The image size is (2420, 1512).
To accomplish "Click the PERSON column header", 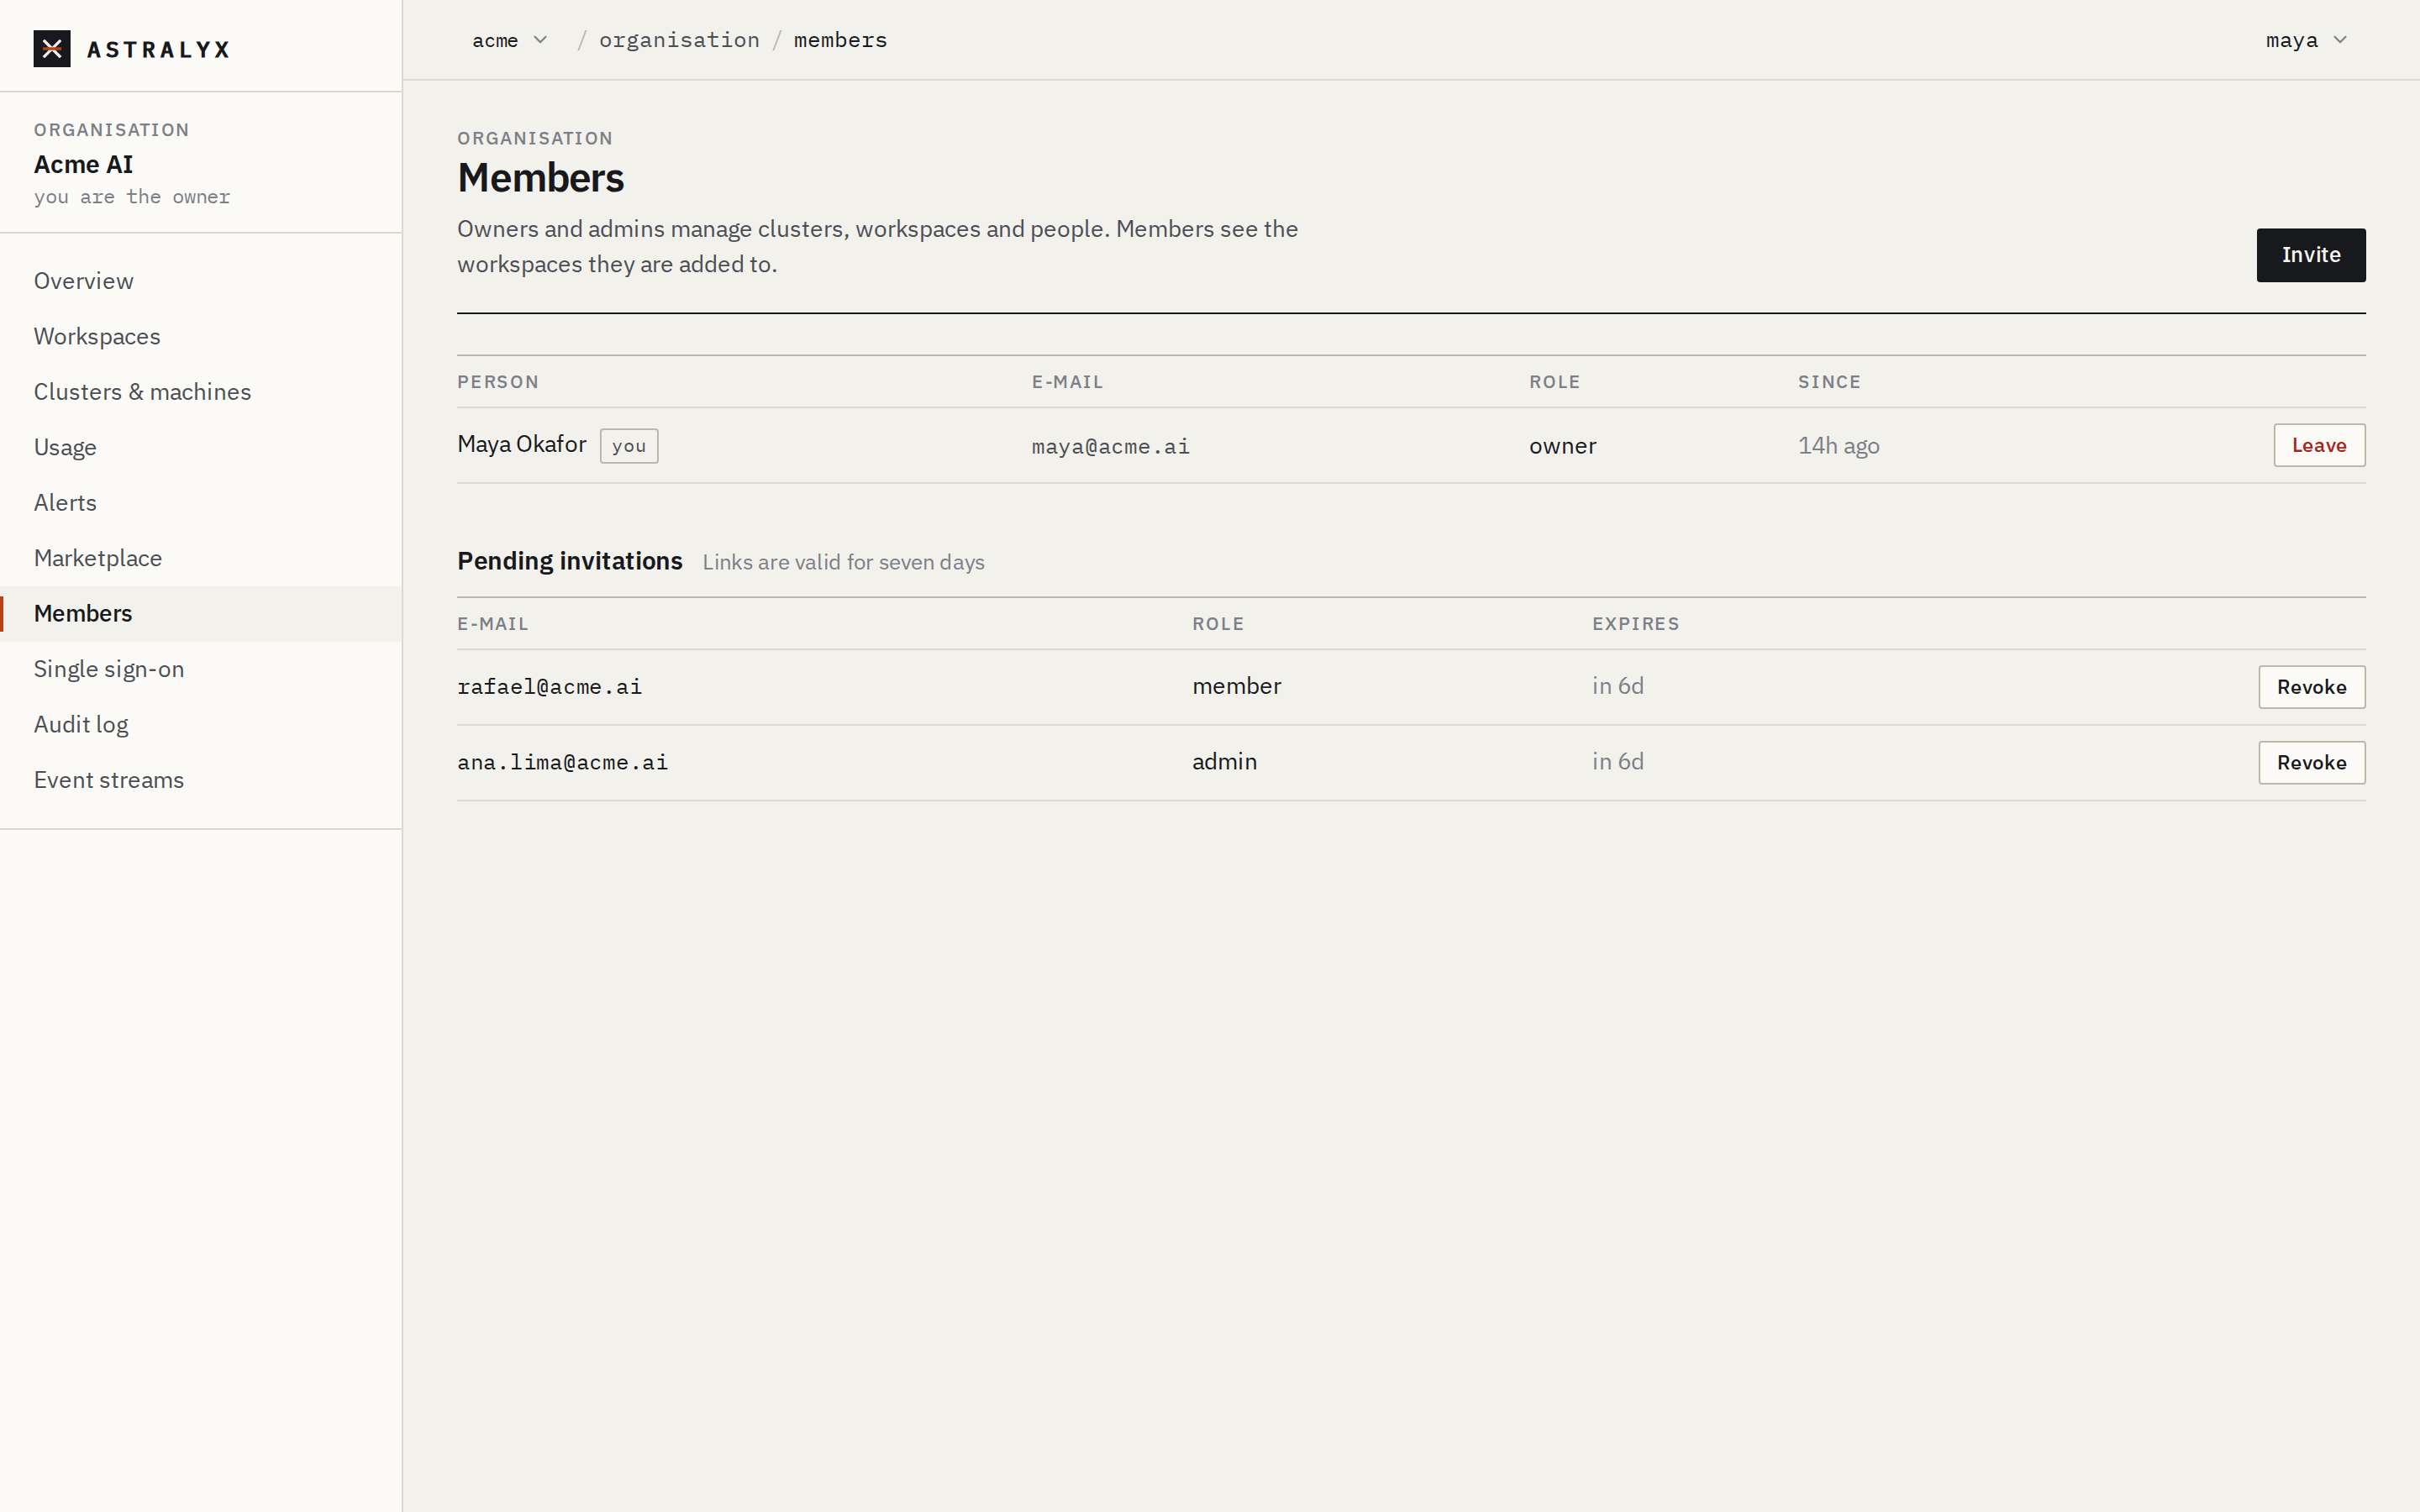I will (498, 382).
